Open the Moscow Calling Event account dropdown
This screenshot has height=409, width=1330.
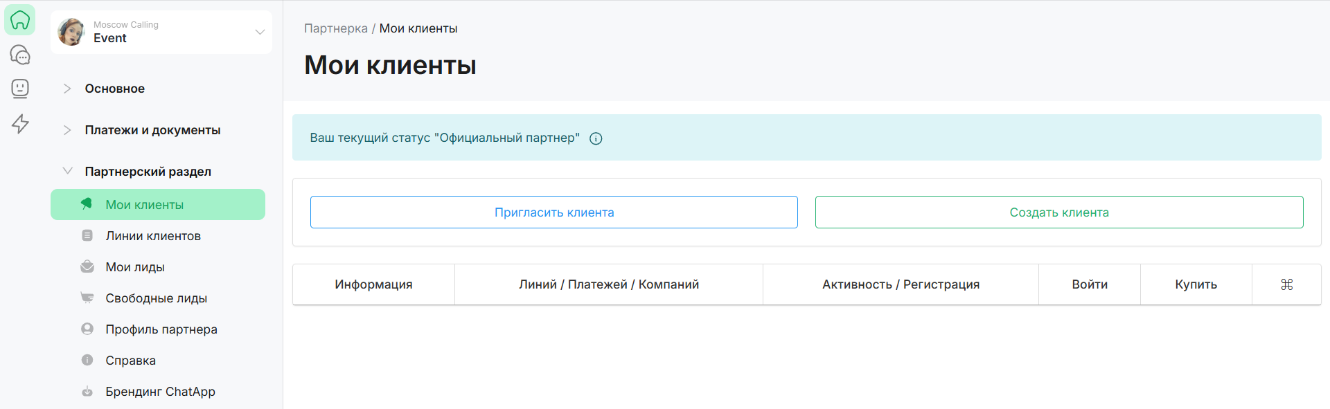coord(260,32)
